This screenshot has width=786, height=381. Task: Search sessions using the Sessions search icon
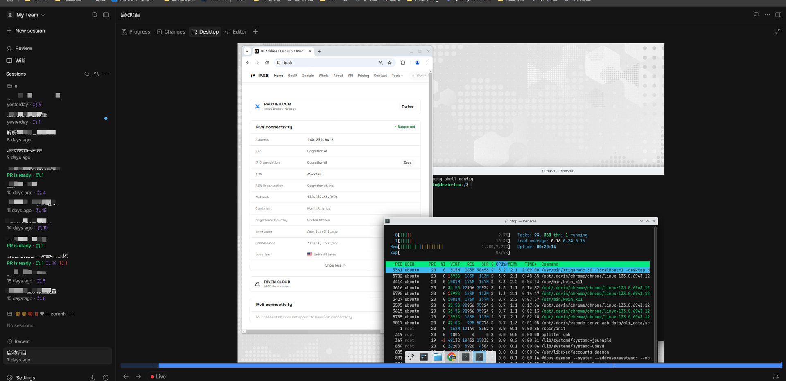(x=87, y=74)
